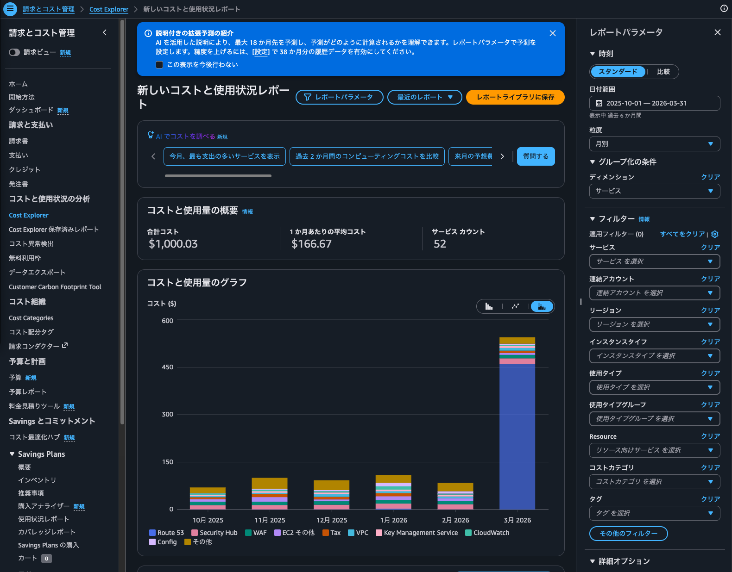
Task: Collapse the 時刻 section
Action: (592, 54)
